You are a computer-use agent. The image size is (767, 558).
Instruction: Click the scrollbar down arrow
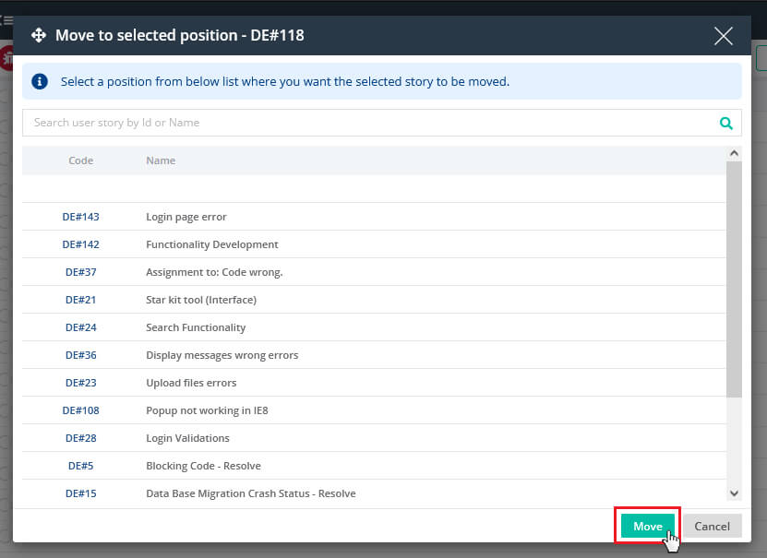click(x=734, y=493)
